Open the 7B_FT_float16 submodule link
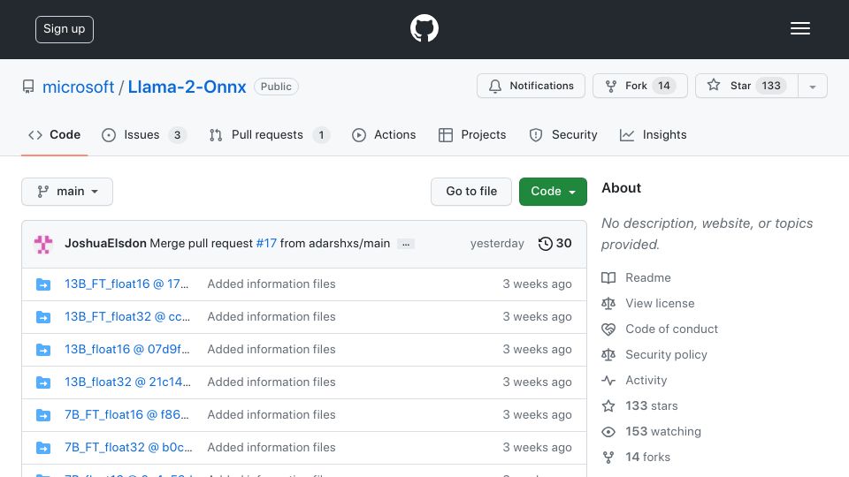This screenshot has height=477, width=849. pos(126,415)
